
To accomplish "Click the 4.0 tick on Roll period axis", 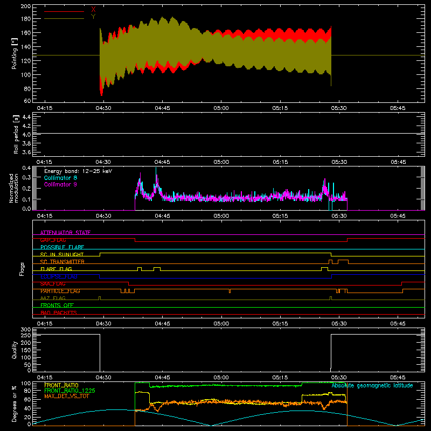I will coord(26,135).
